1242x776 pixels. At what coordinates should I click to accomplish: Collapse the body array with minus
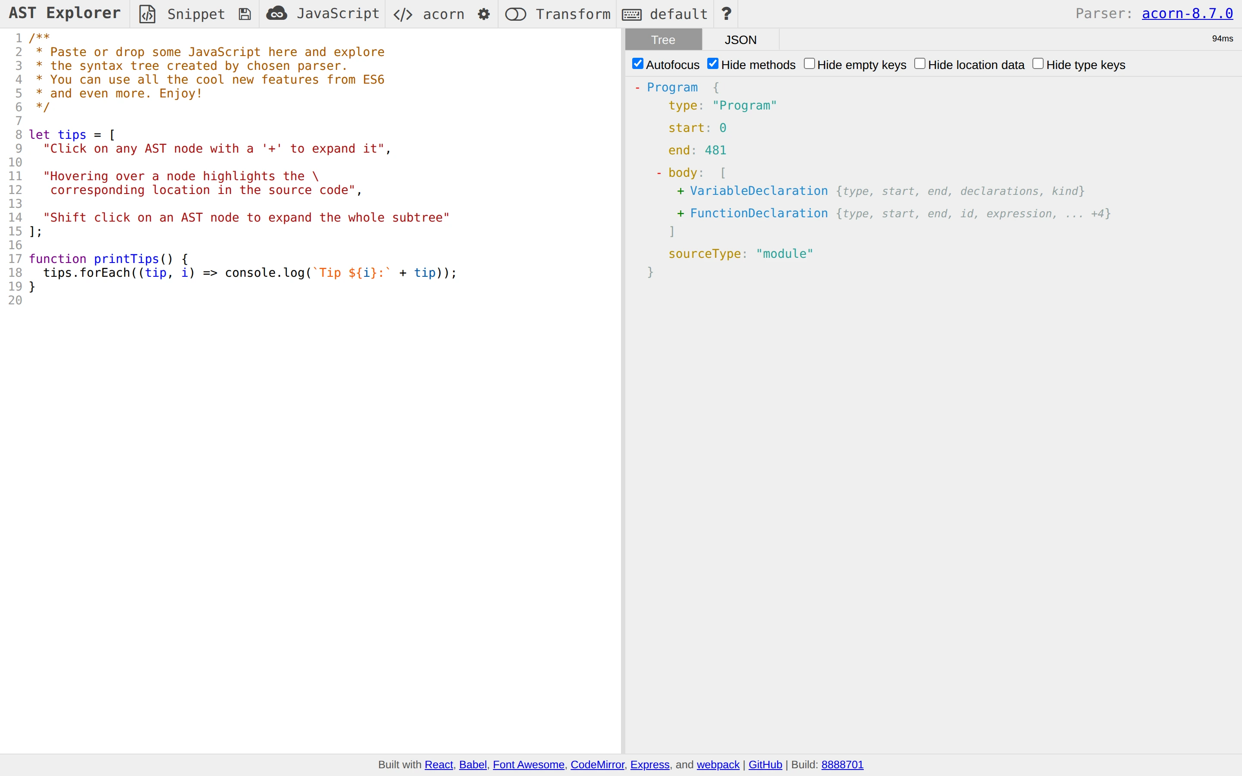click(x=659, y=173)
